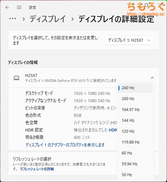The height and width of the screenshot is (182, 167).
Task: Click the HDR certification link
Action: point(113,130)
